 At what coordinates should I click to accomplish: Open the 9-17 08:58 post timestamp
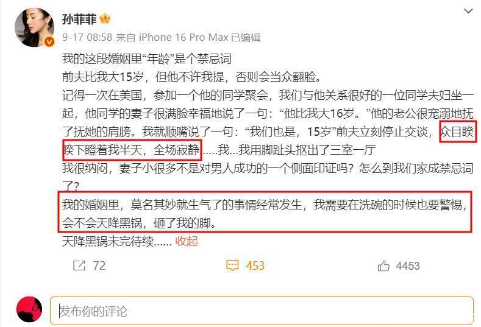(x=87, y=37)
